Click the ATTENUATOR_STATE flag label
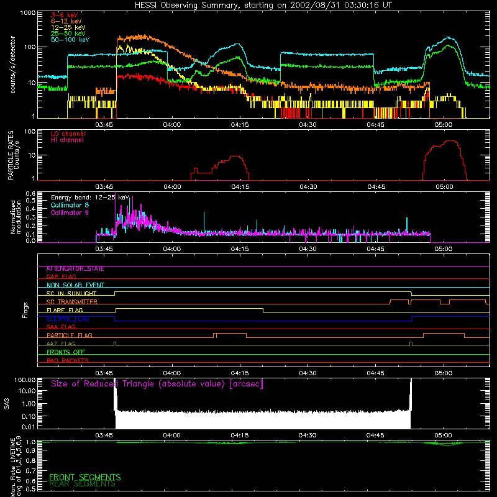 (75, 269)
